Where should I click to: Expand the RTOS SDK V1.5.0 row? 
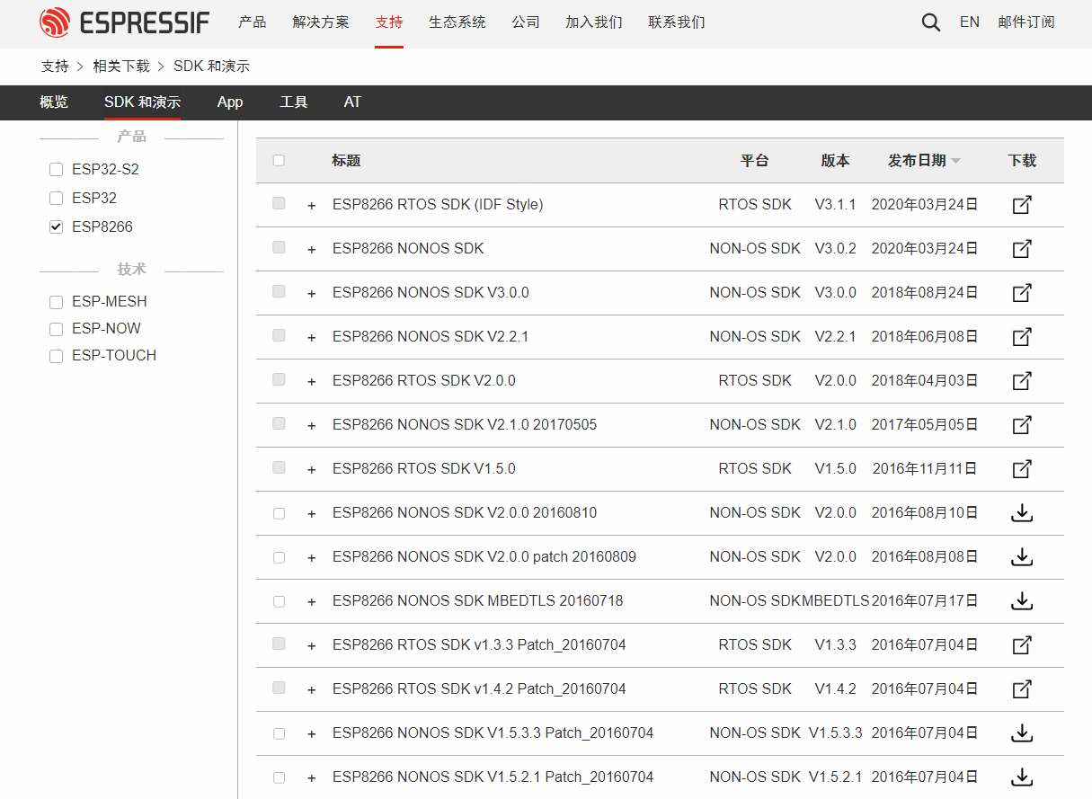(x=312, y=470)
